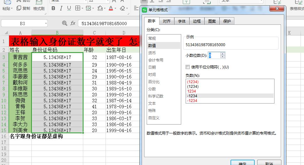Switch to the 边框 tab
This screenshot has height=165, width=304.
pyautogui.click(x=197, y=21)
